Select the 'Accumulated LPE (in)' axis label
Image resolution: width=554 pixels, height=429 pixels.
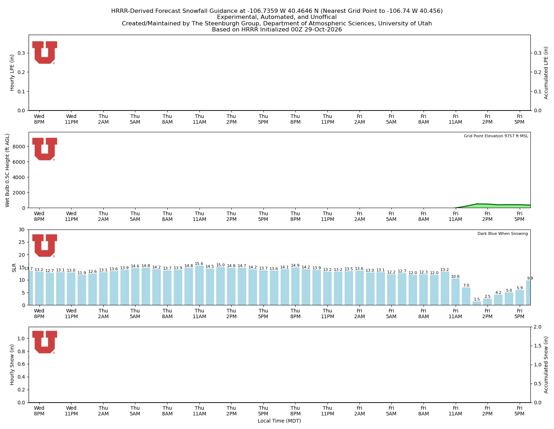[546, 73]
